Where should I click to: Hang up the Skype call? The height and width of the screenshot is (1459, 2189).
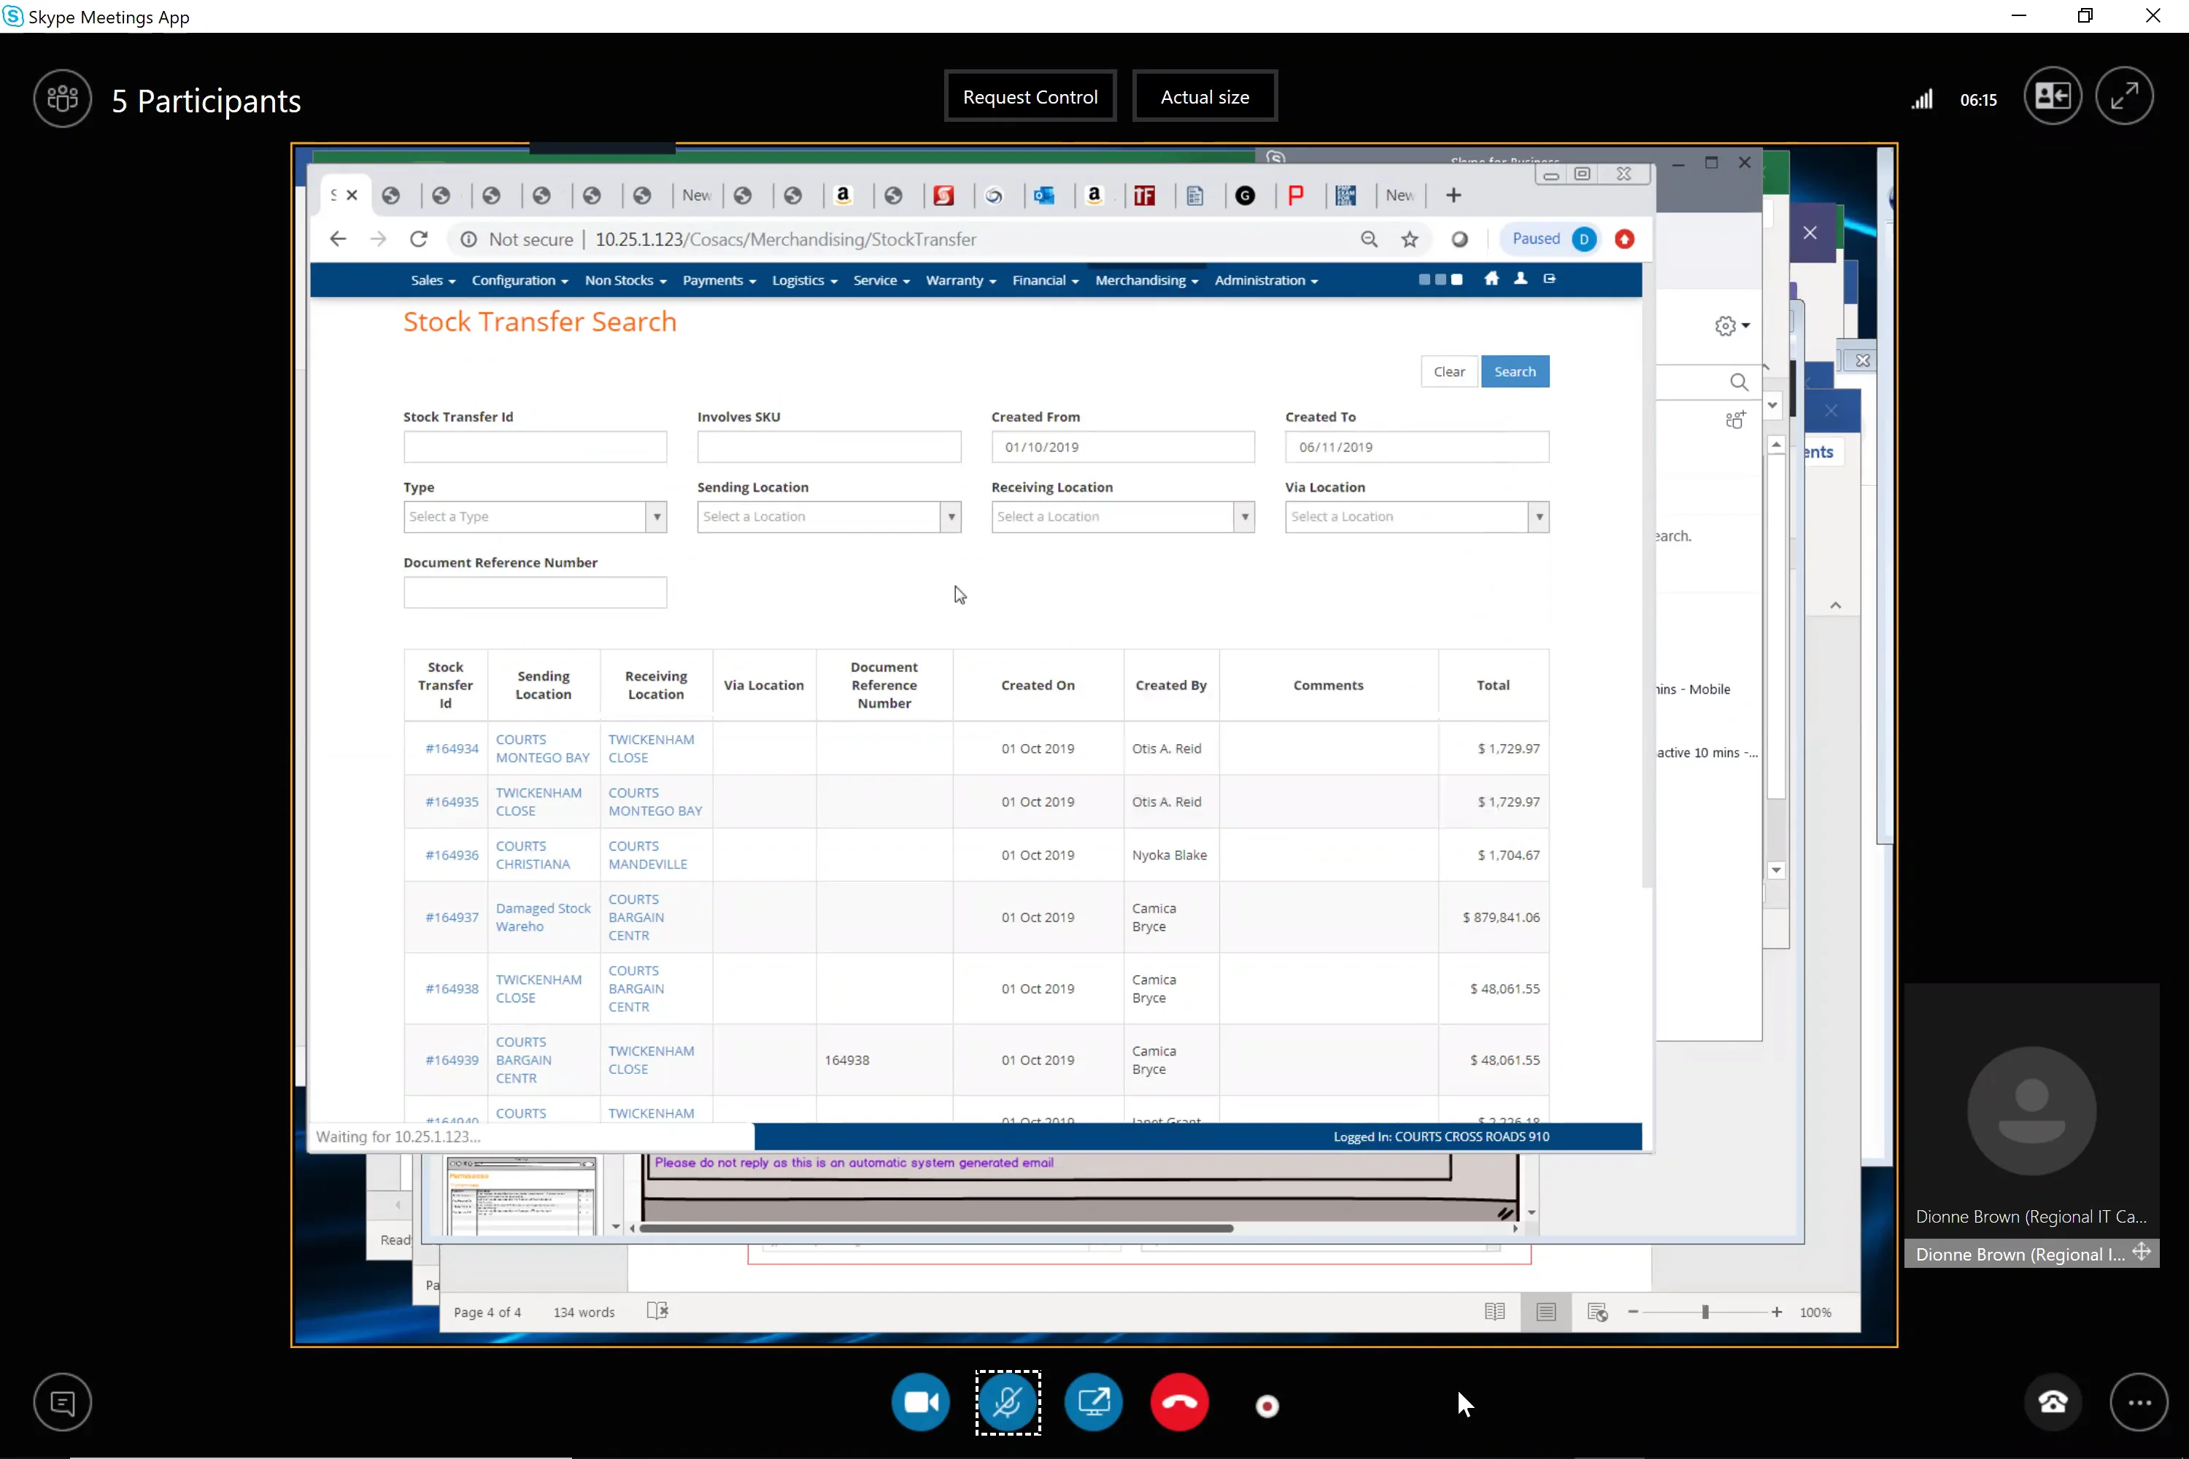coord(1179,1402)
